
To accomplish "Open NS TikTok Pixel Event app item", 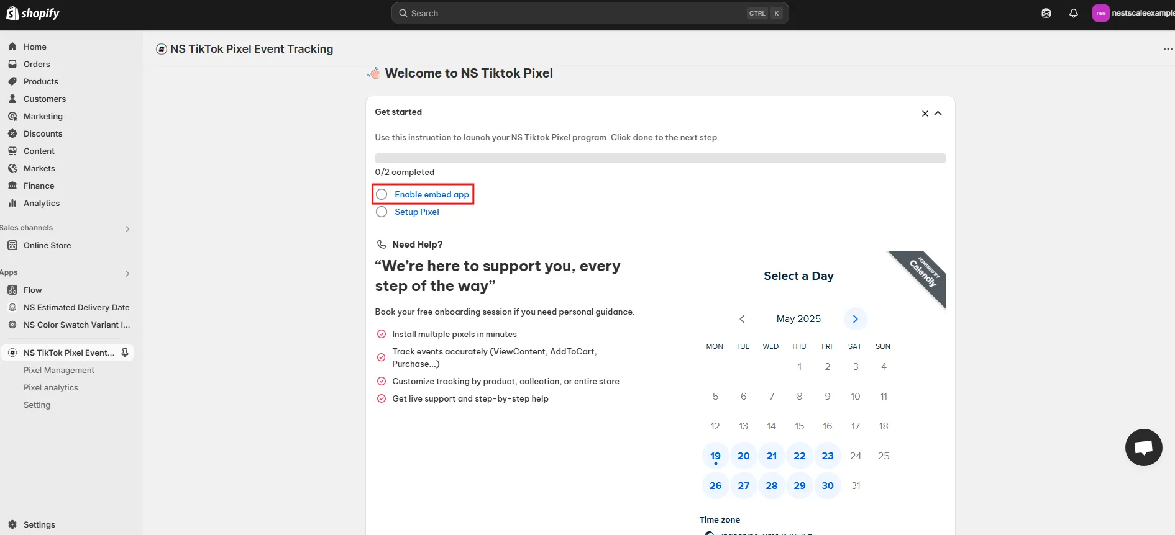I will [69, 353].
